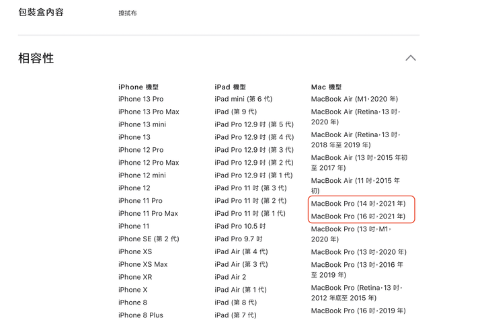Select iPhone SE (第 2 代) entry
The height and width of the screenshot is (320, 484).
pyautogui.click(x=149, y=239)
